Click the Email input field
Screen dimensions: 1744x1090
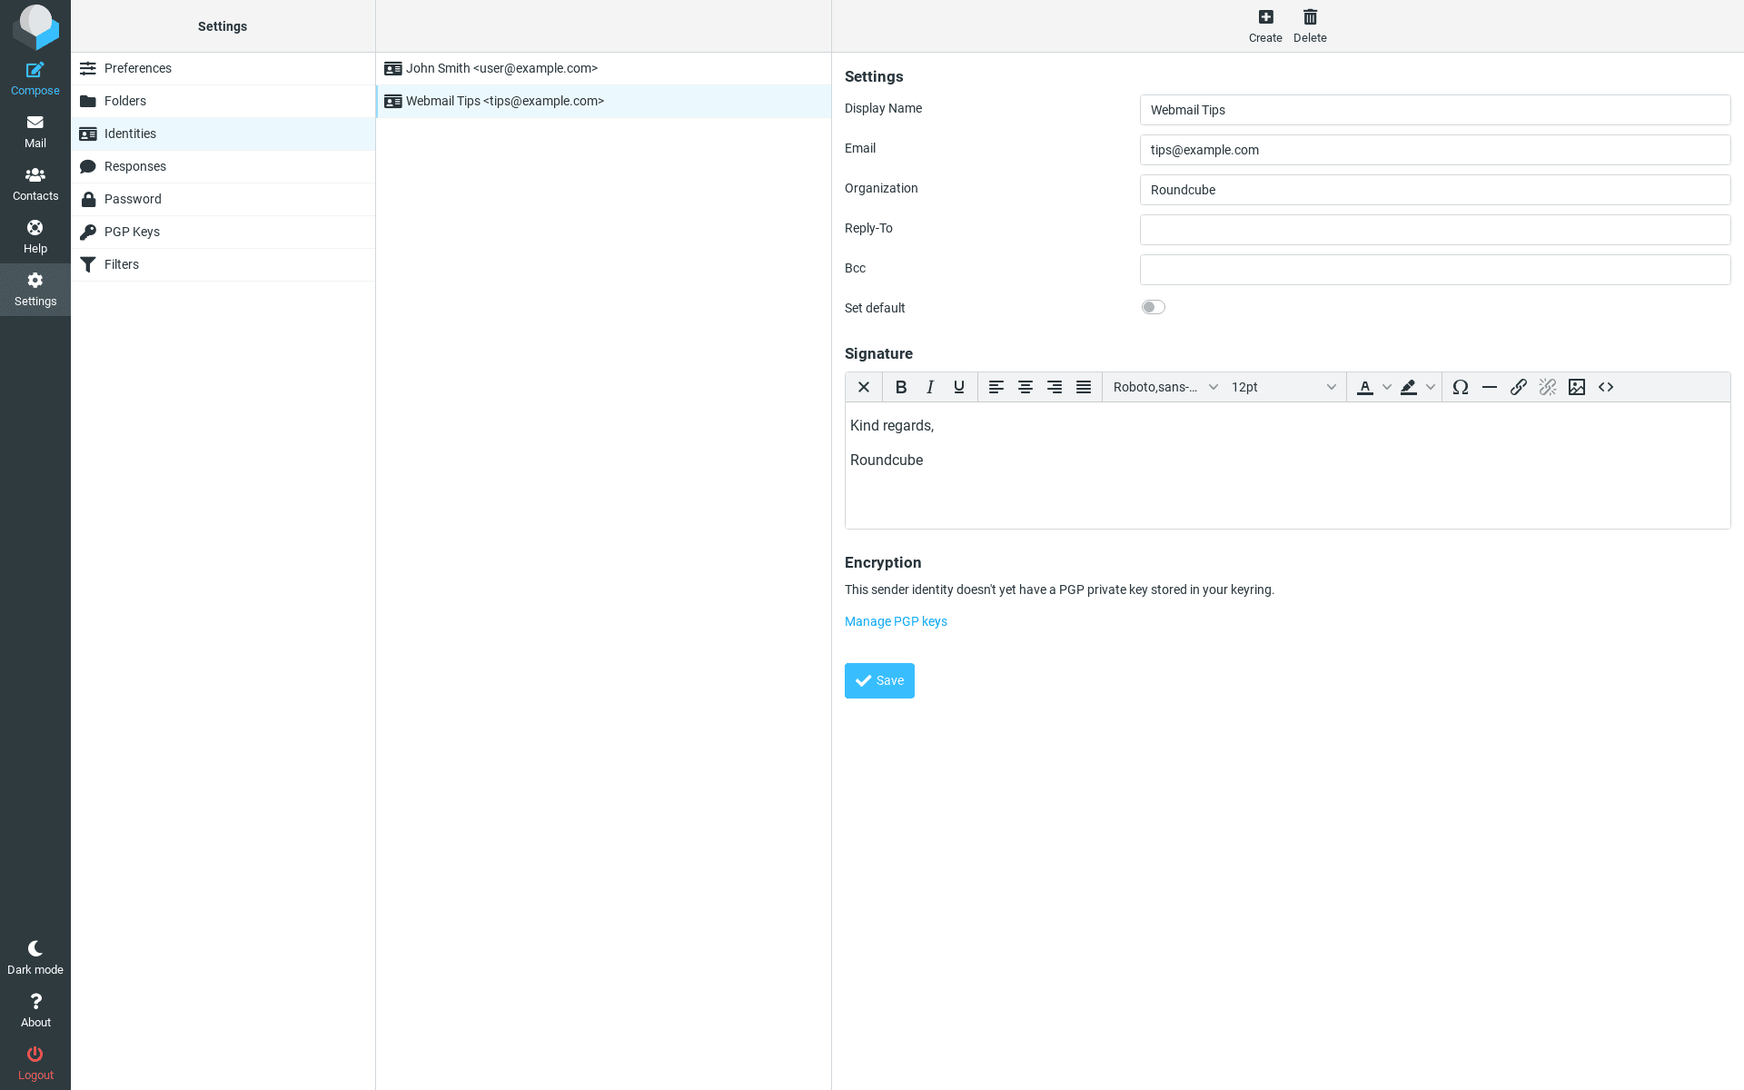pos(1435,150)
